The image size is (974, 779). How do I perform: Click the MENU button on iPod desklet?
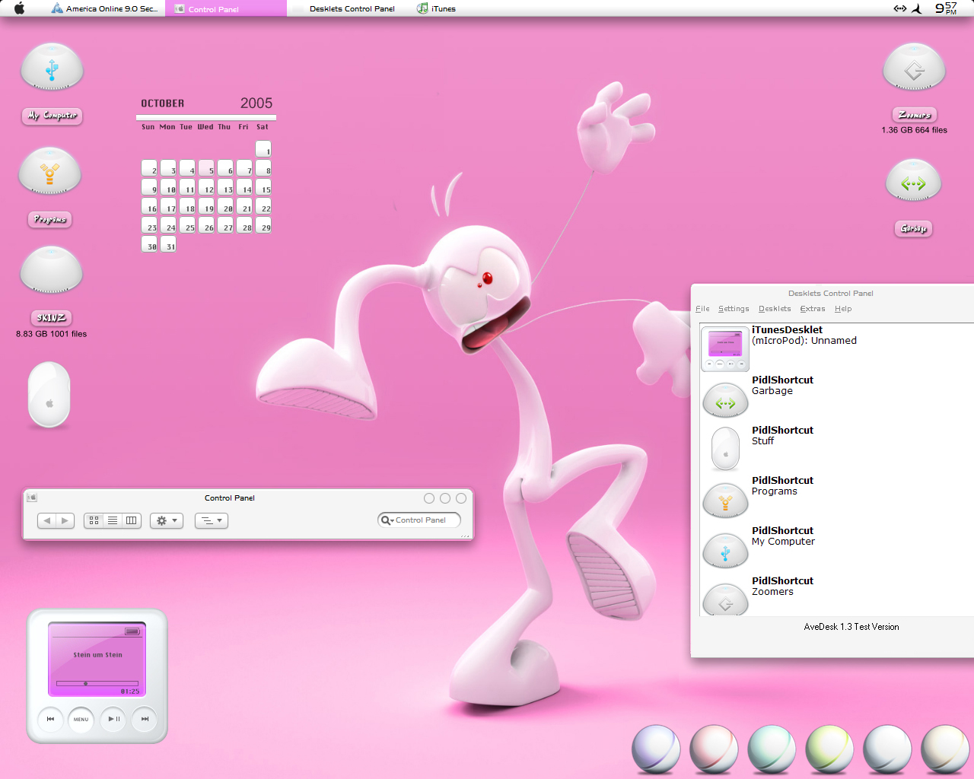click(x=81, y=719)
